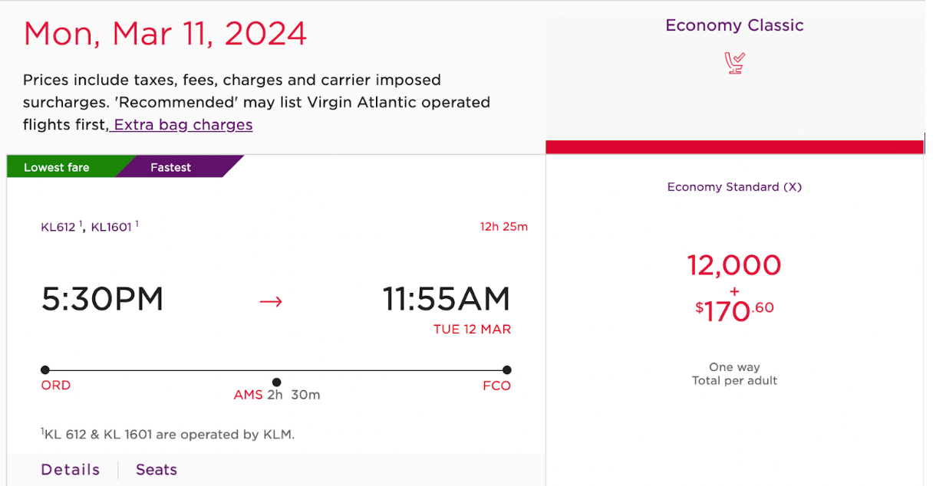Image resolution: width=936 pixels, height=486 pixels.
Task: Click the AMS layover dot on route line
Action: click(x=276, y=383)
